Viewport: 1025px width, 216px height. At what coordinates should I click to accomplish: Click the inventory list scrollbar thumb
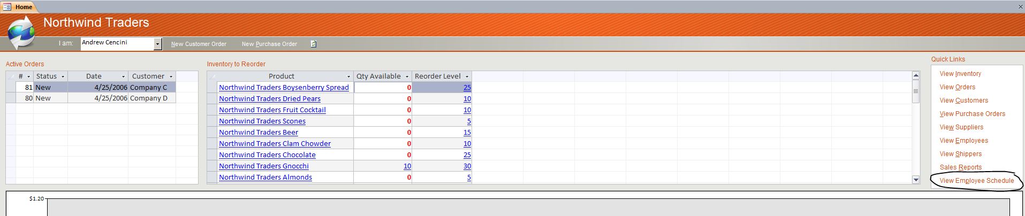916,91
